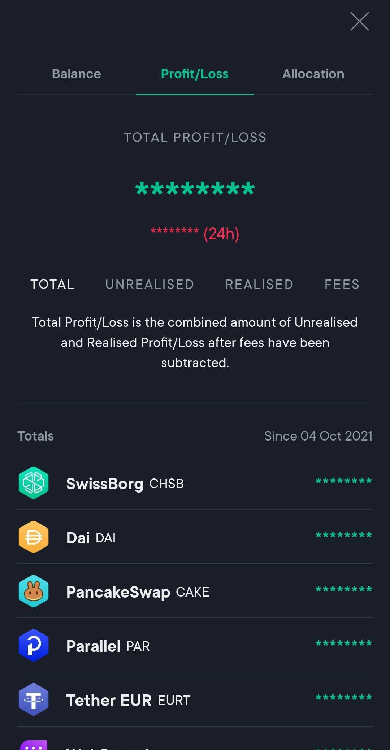Open the Allocation tab

(313, 74)
